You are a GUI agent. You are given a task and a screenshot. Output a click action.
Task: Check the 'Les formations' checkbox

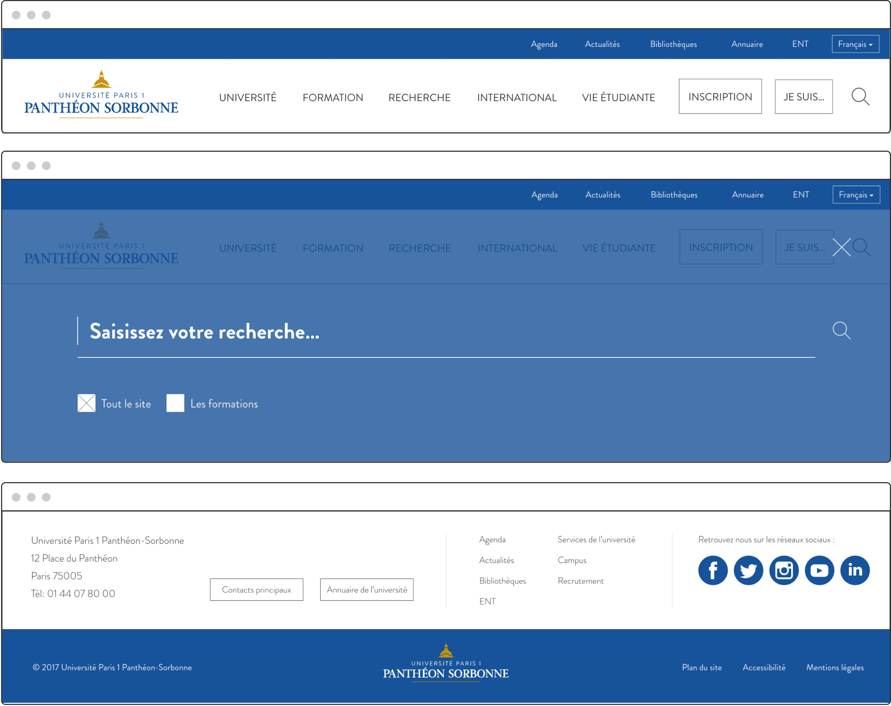point(175,403)
